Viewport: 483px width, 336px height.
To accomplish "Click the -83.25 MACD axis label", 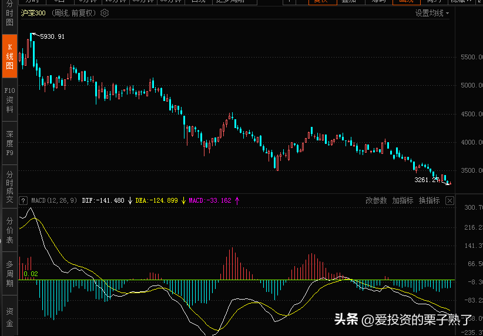I will [x=474, y=300].
